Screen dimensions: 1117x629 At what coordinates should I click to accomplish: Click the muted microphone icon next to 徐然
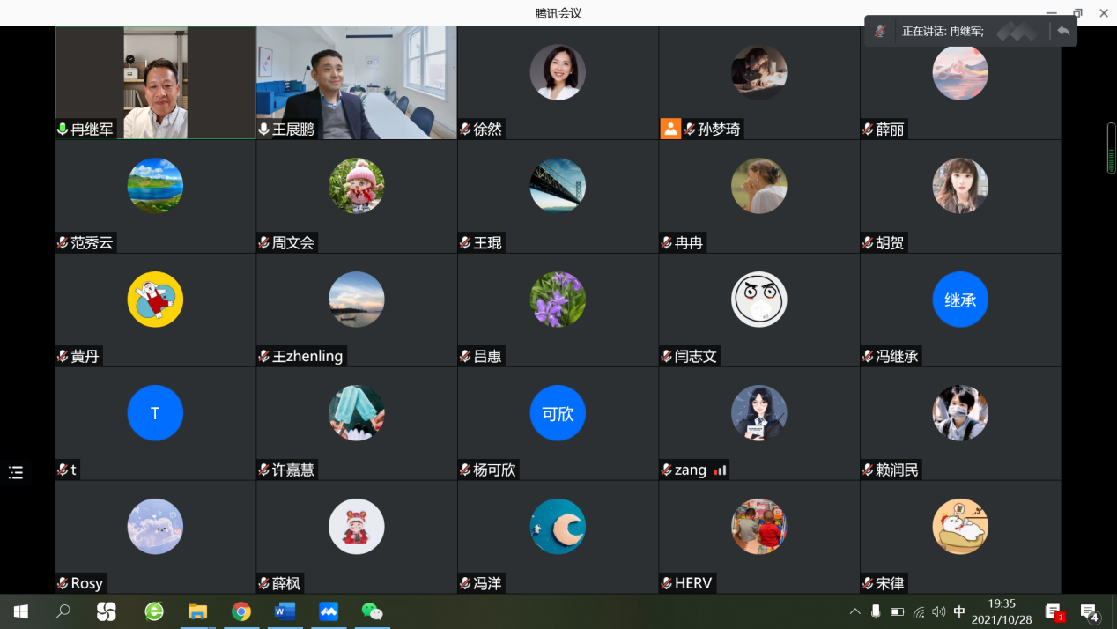[465, 129]
